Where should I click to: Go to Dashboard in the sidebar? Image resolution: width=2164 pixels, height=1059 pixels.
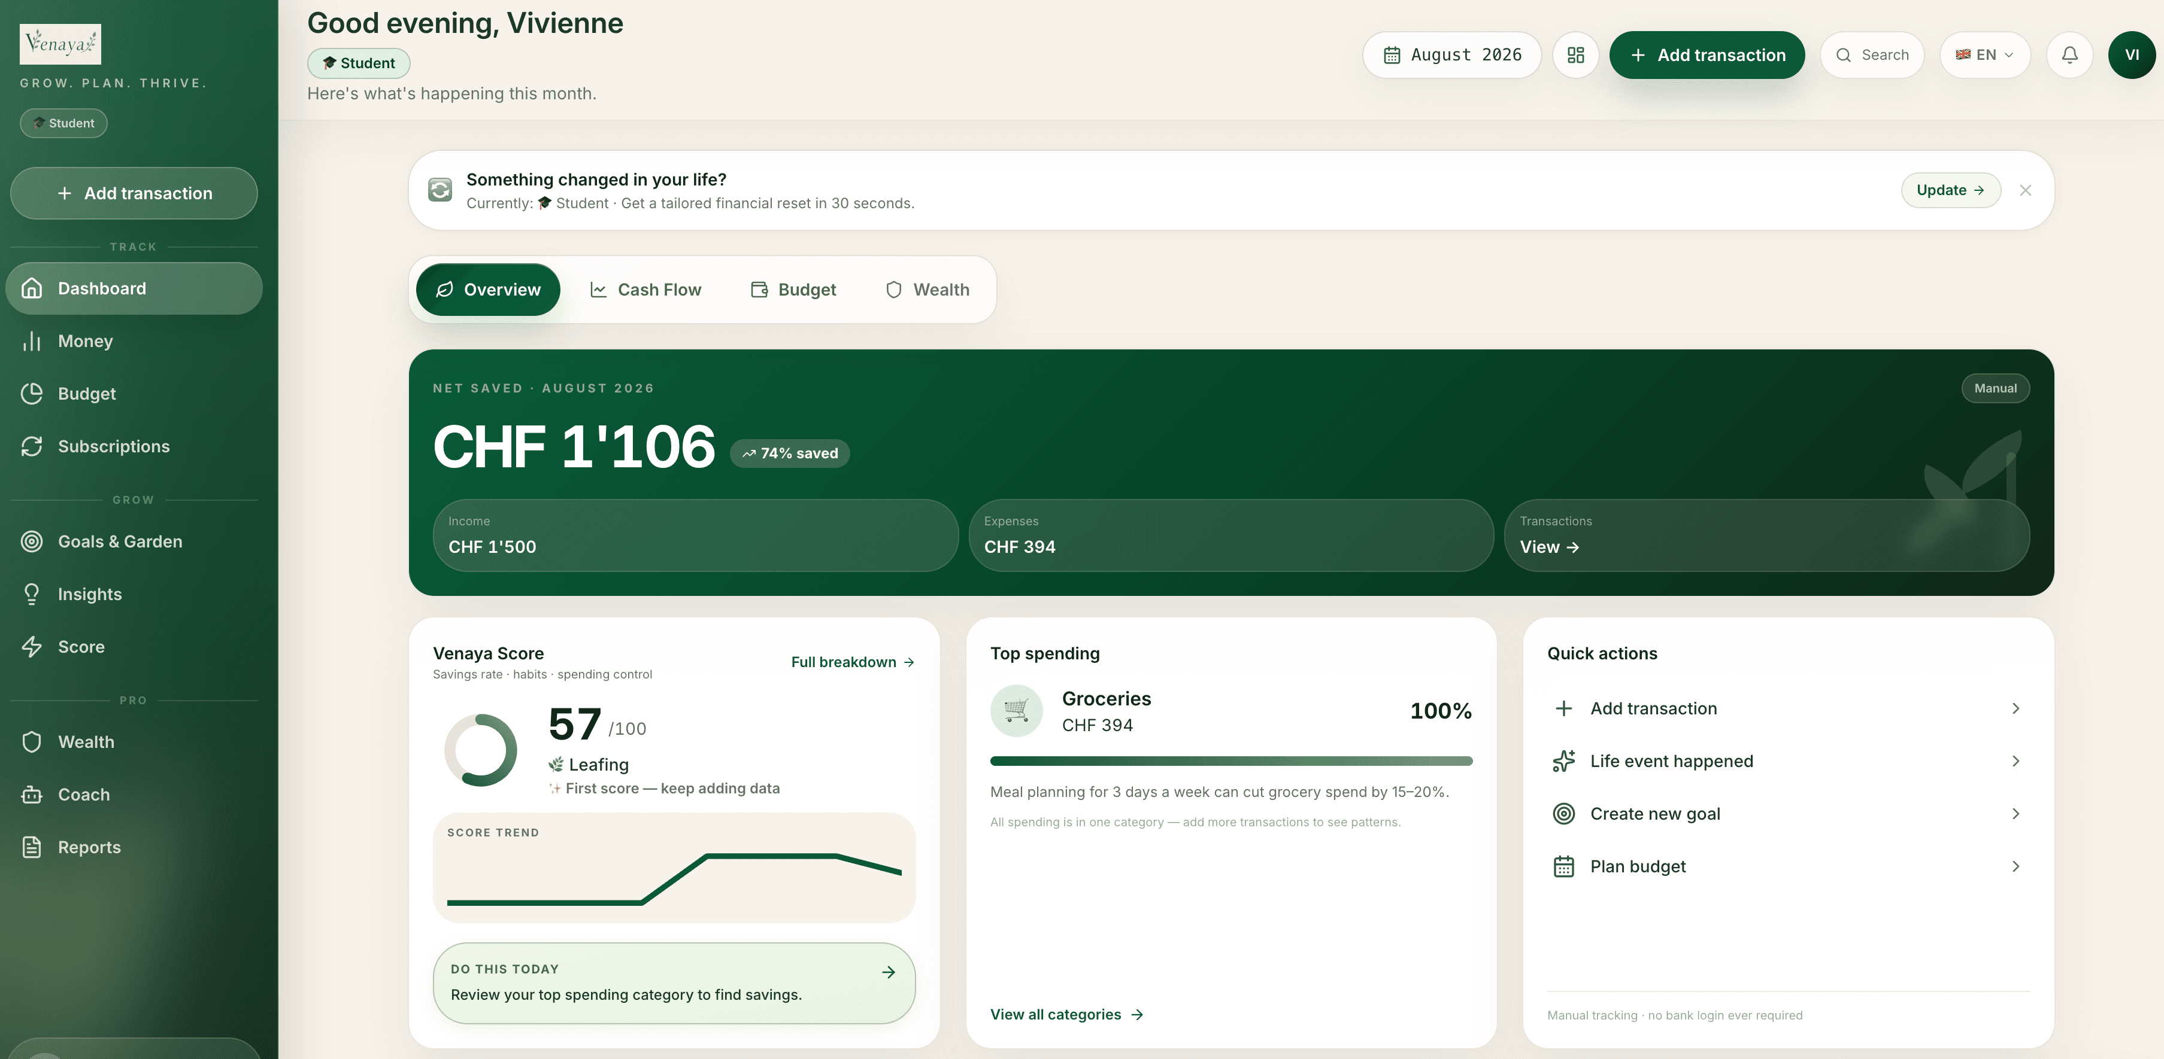(134, 288)
